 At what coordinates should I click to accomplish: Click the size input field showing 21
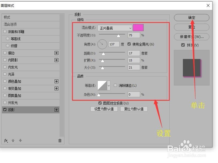(134, 67)
